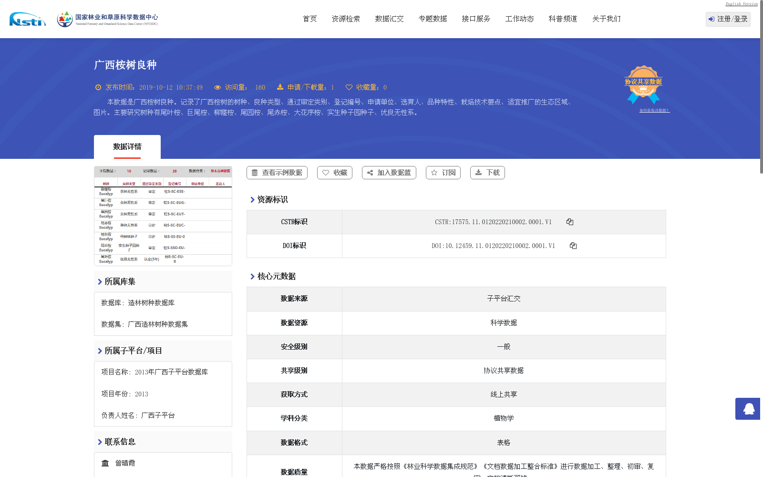Viewport: 763px width, 477px height.
Task: Click the DOI value text
Action: point(493,246)
